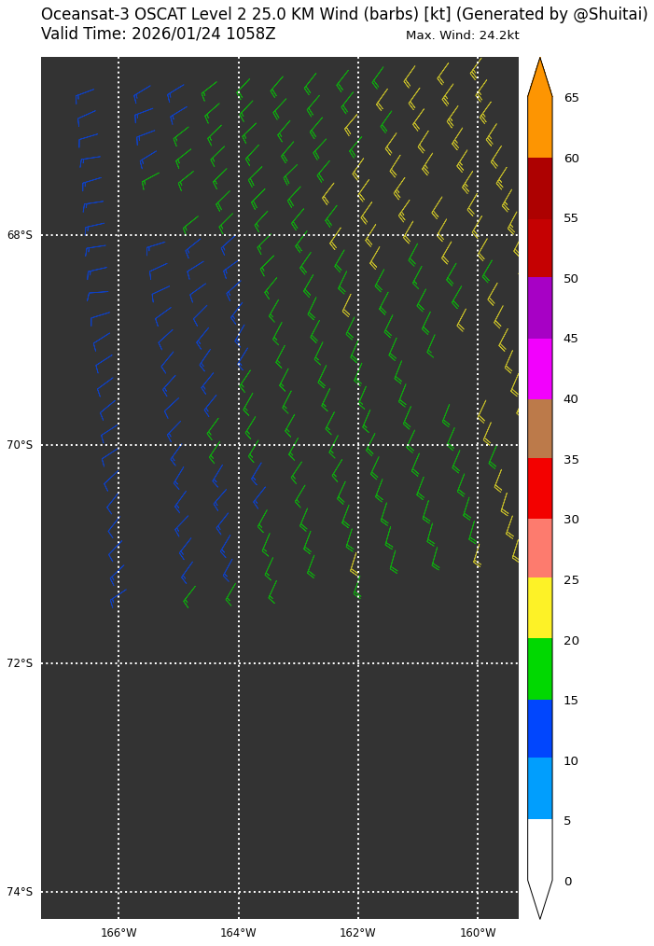The image size is (654, 946).
Task: Pick the purple 45–50 kt colorbar segment
Action: point(539,308)
